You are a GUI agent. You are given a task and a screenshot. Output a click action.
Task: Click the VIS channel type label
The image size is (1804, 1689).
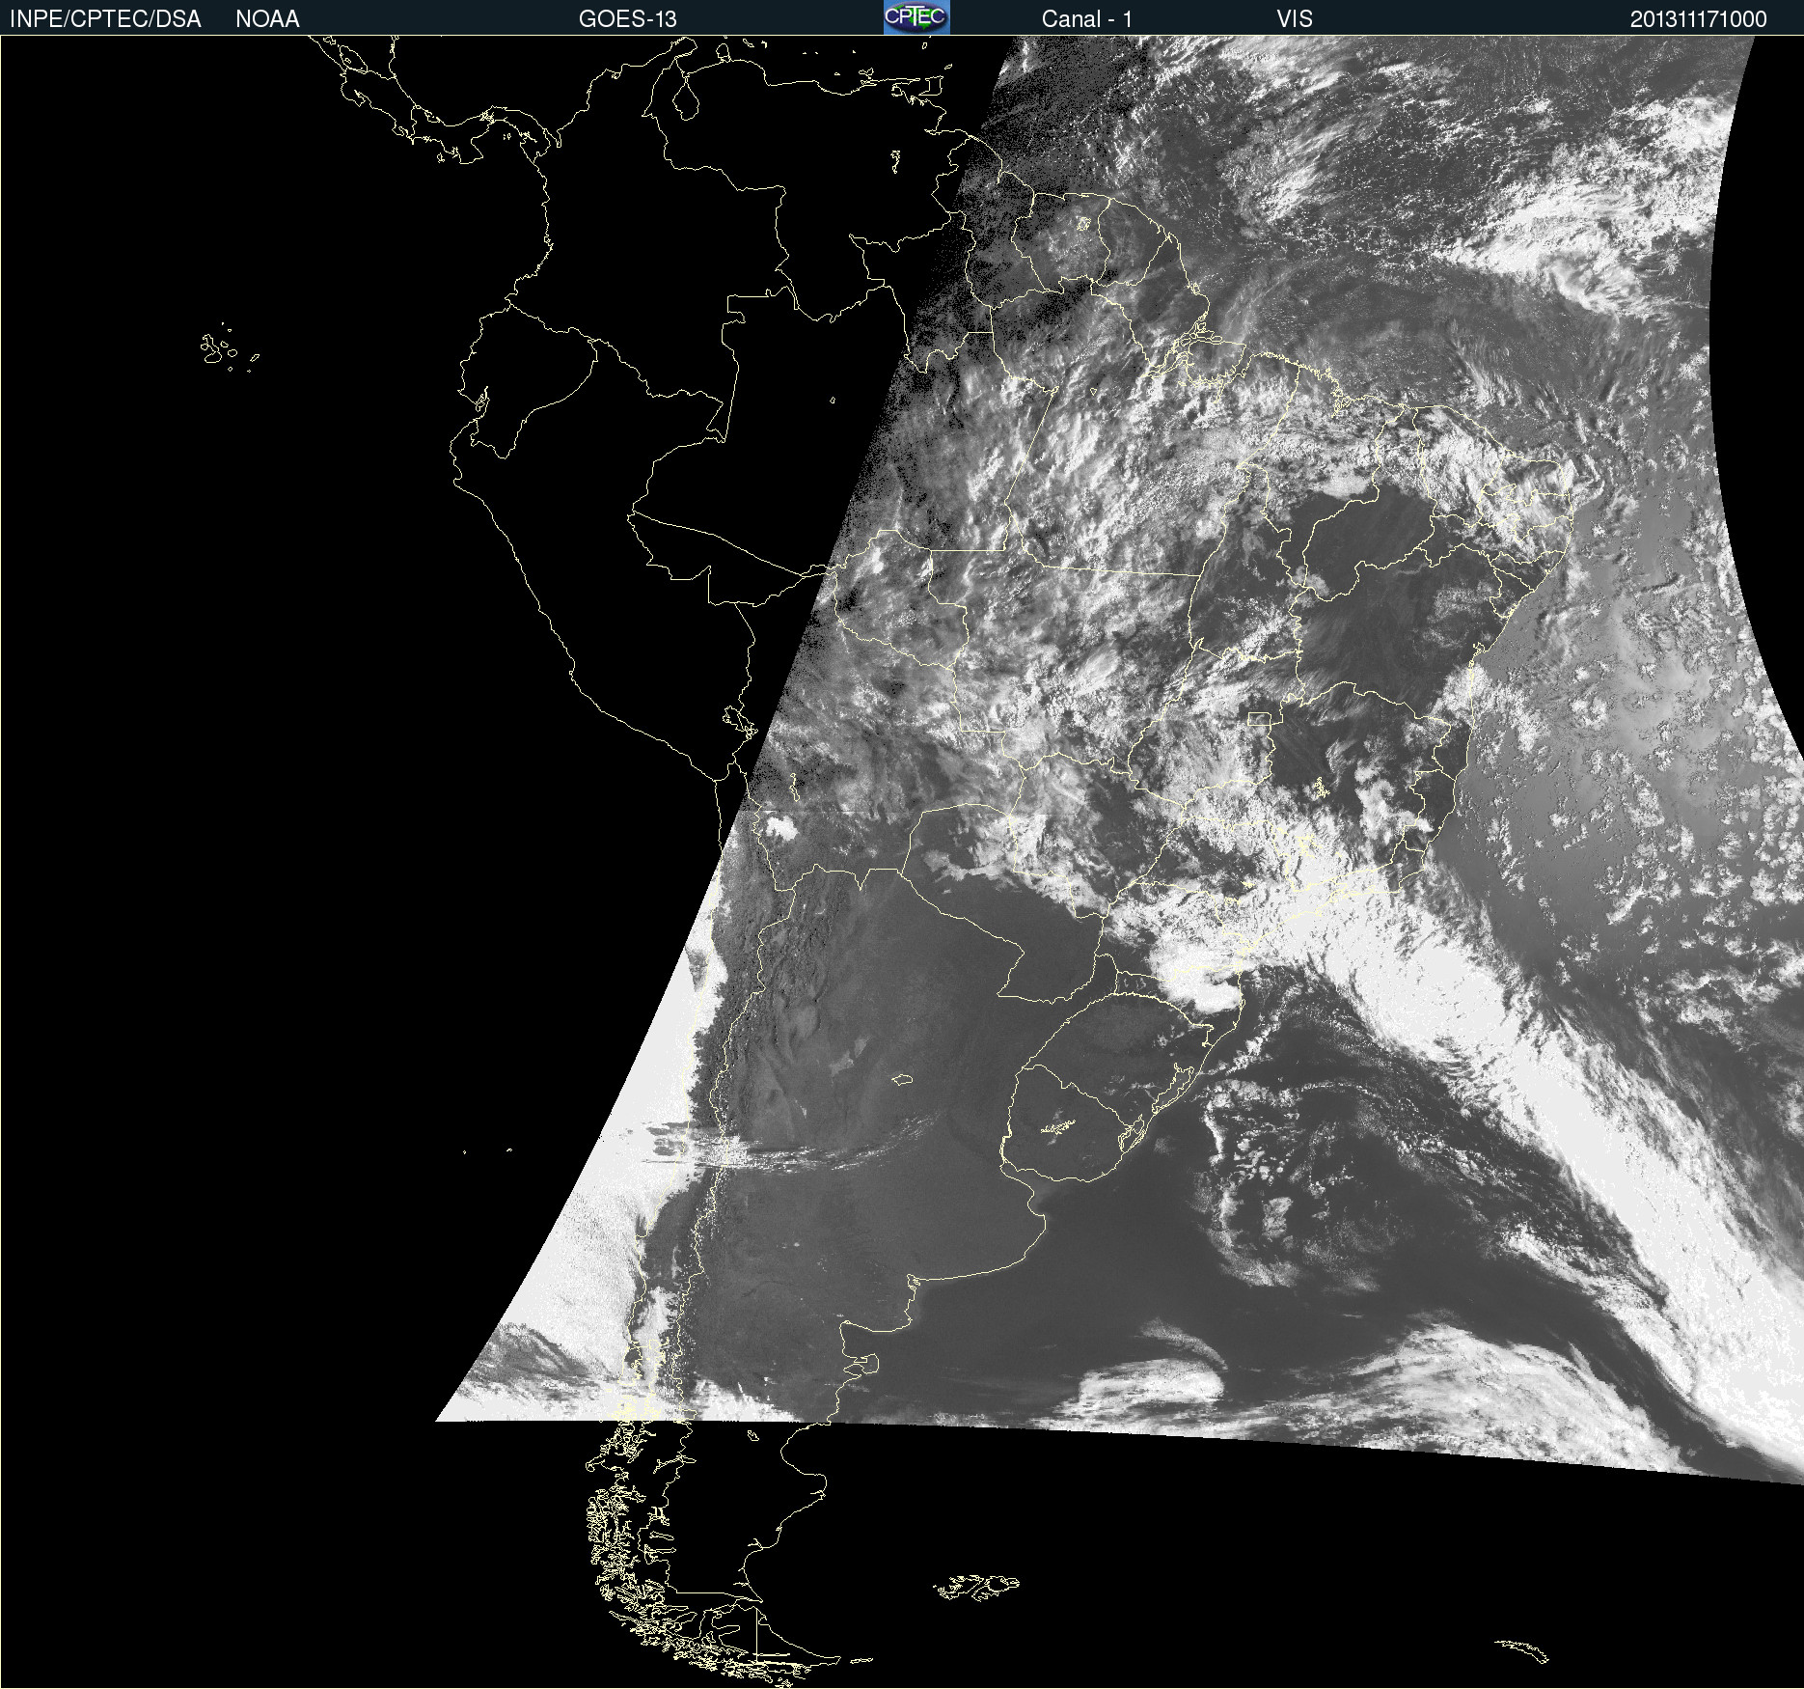1294,19
